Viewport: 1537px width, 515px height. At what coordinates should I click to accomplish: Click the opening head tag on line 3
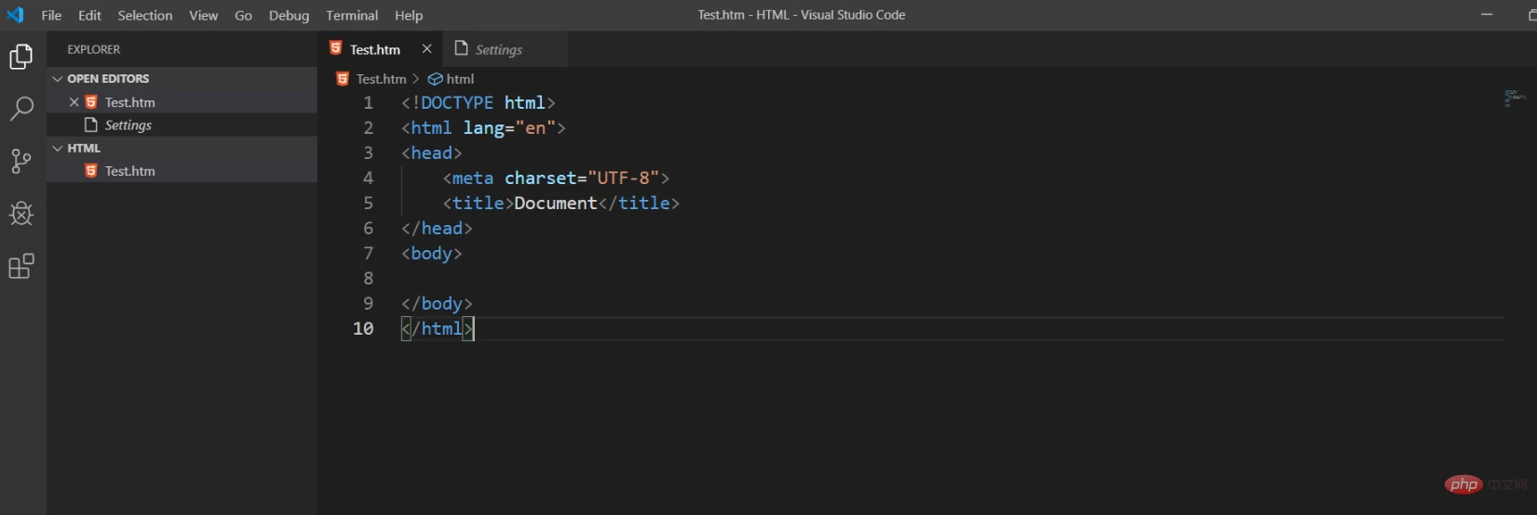coord(432,152)
